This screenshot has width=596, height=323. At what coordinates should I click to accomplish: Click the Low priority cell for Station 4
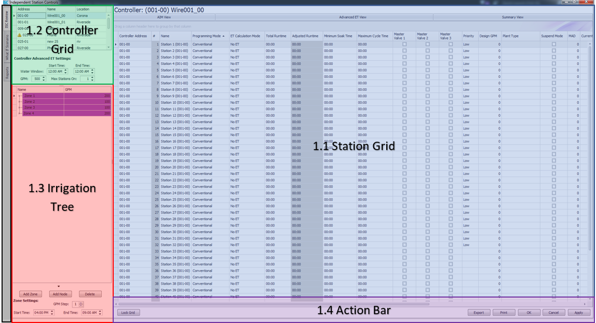pos(470,63)
